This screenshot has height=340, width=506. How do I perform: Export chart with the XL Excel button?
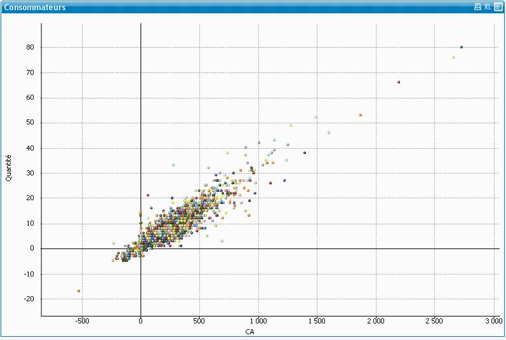tap(488, 7)
